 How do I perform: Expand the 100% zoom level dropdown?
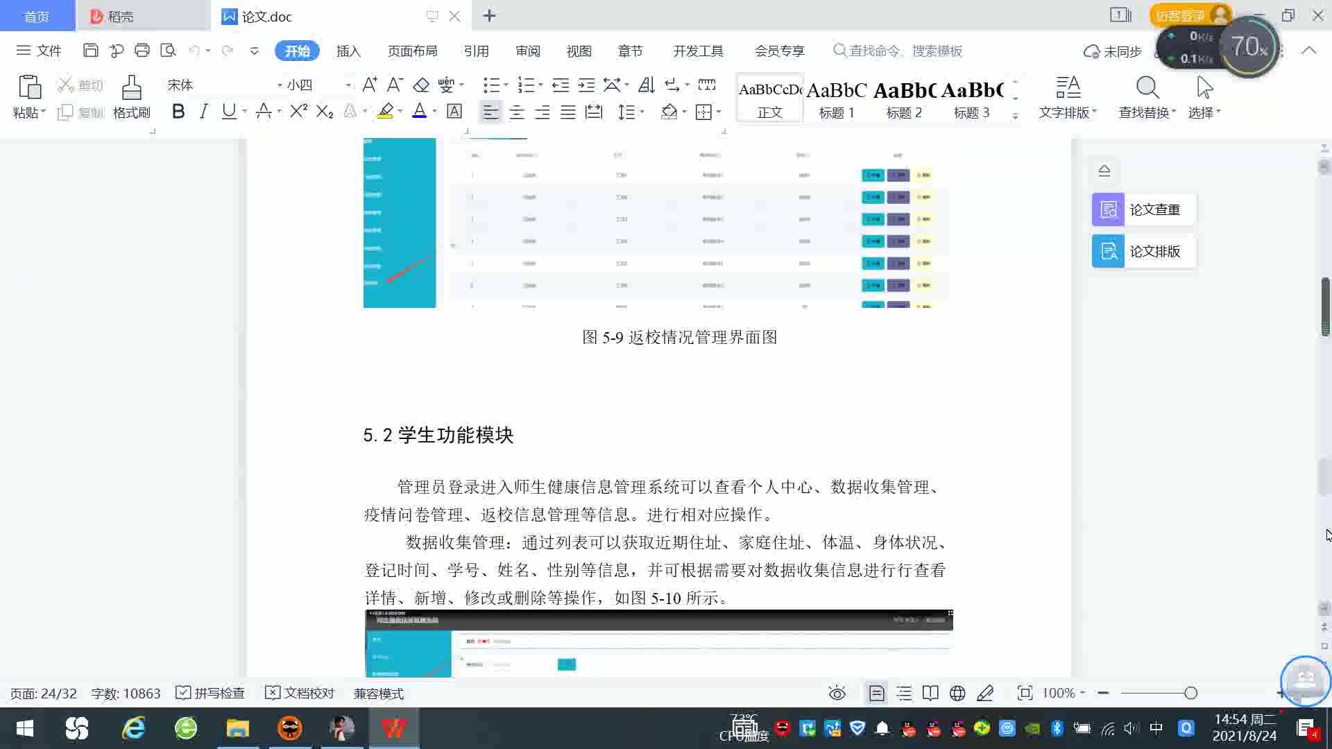click(1064, 694)
